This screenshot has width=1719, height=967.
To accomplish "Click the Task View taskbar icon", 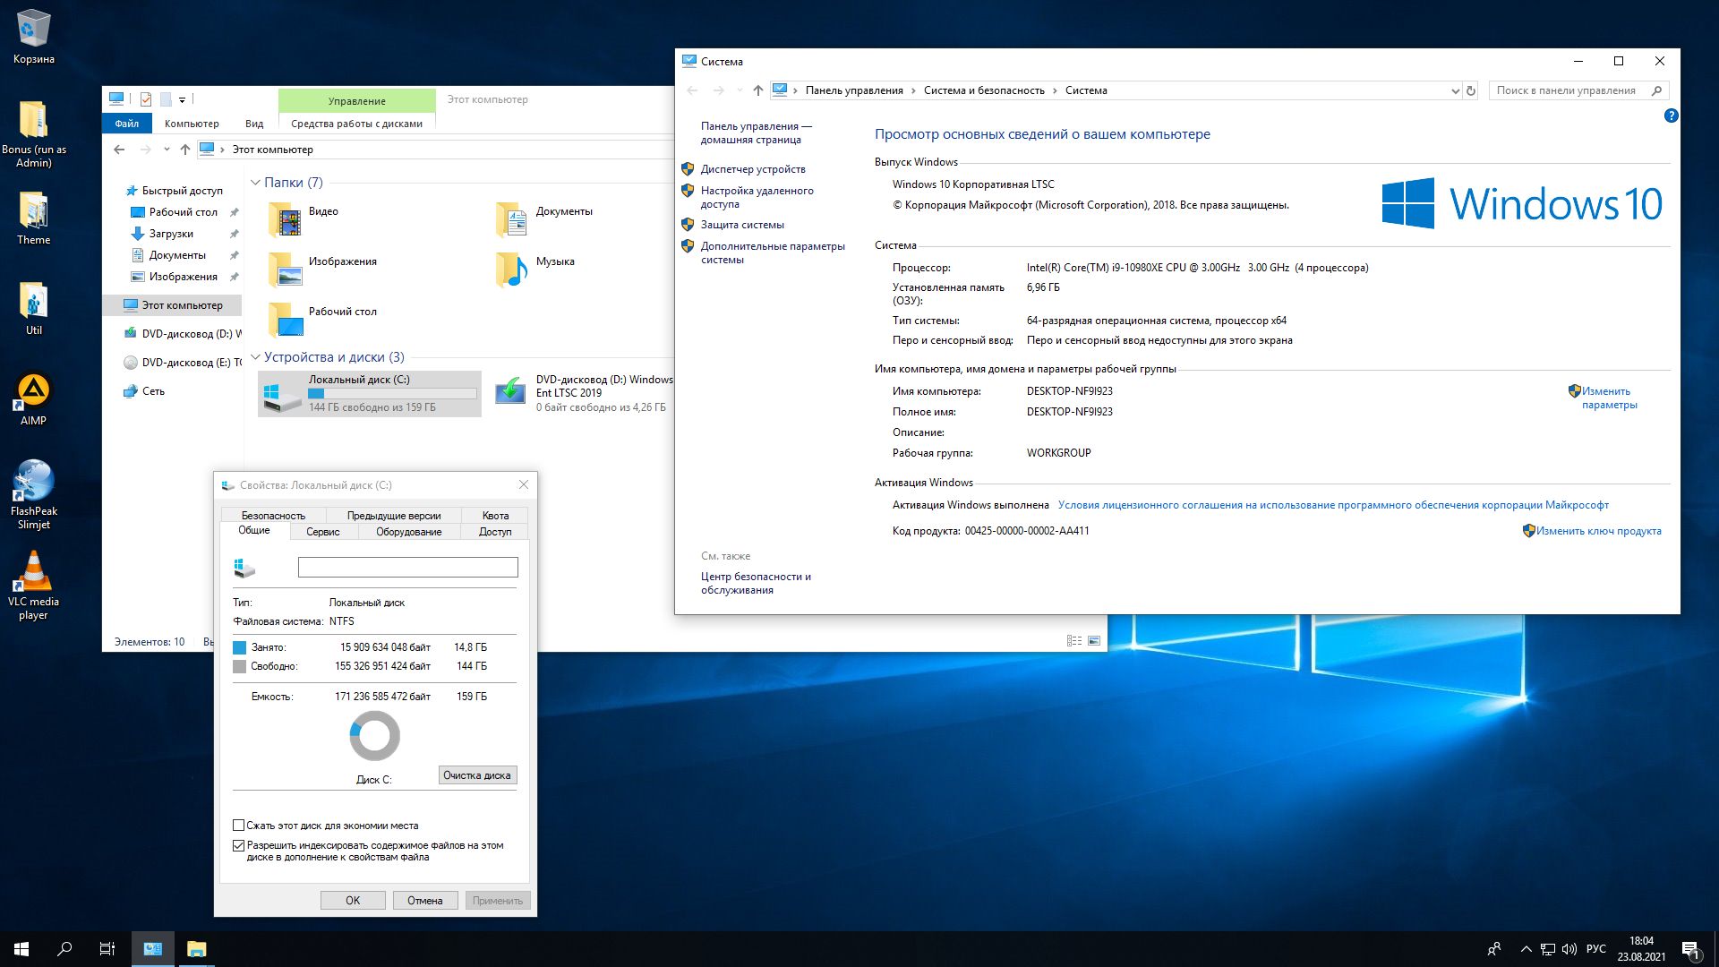I will (x=107, y=949).
